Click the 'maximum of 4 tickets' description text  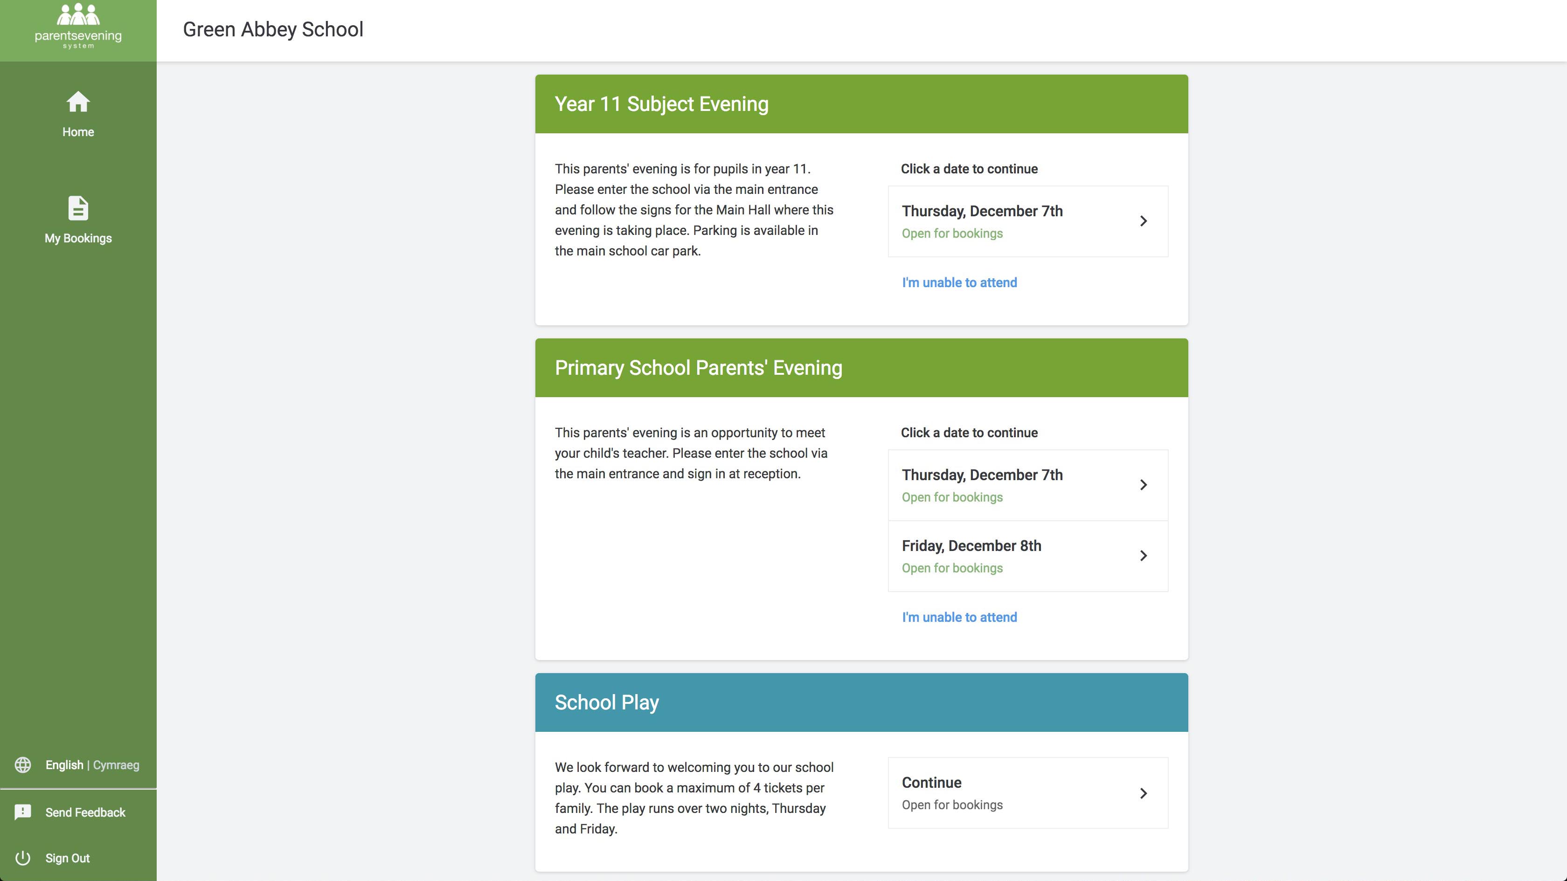pos(694,798)
